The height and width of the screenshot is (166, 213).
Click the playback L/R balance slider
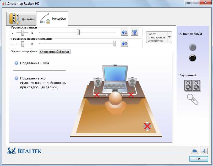[23, 44]
